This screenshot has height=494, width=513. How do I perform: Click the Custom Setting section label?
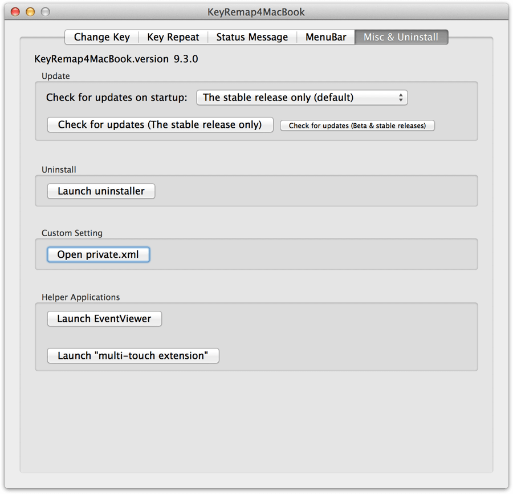point(72,233)
